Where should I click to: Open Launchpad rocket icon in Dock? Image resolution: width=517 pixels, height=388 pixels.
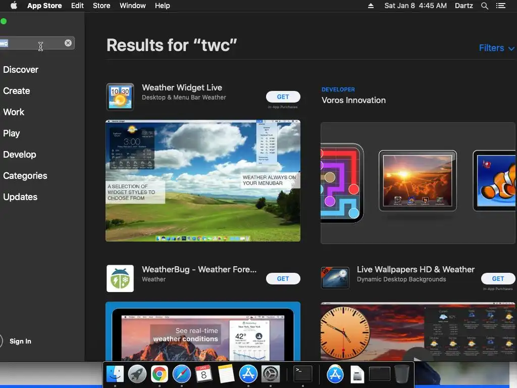(137, 374)
